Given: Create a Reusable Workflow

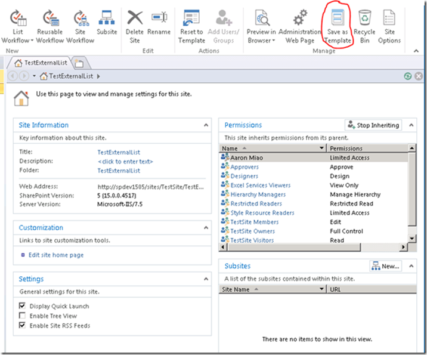Looking at the screenshot, I should (50, 27).
